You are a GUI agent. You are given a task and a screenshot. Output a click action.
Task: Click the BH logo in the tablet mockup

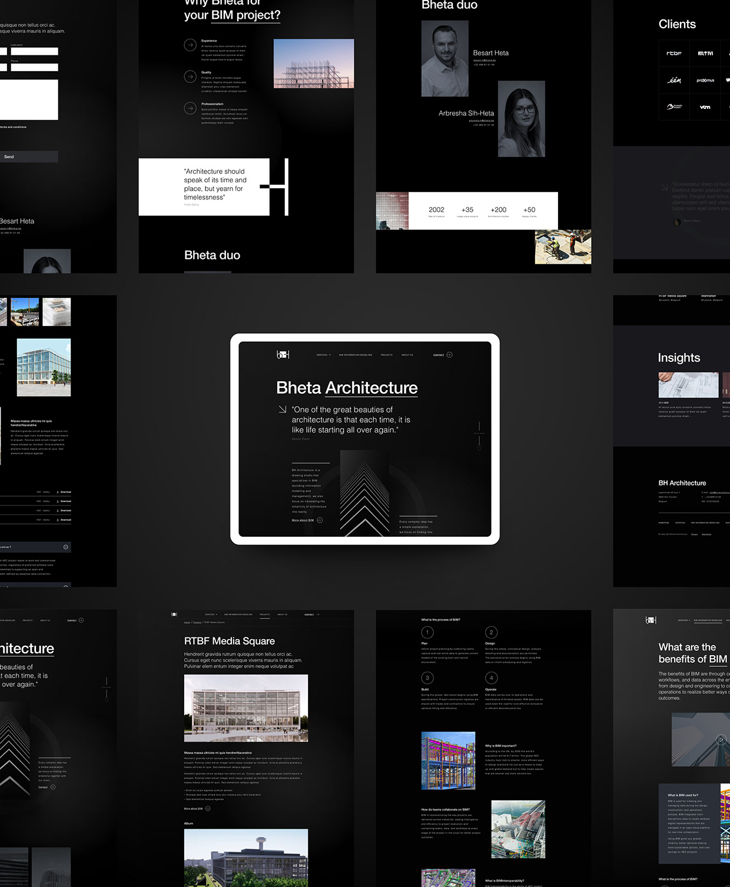coord(283,354)
